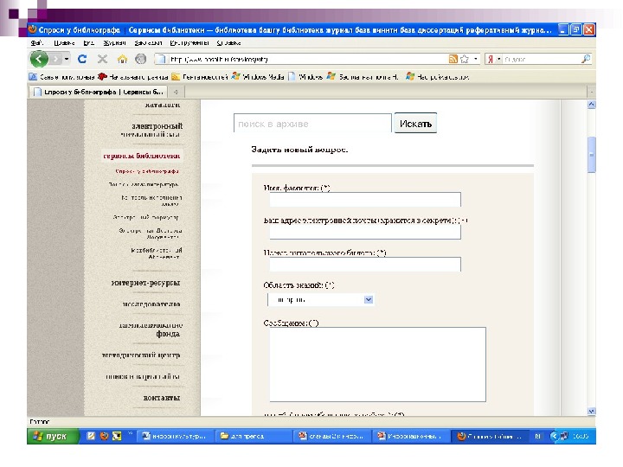623x467 pixels.
Task: Click the Имя, фамилия input field
Action: click(365, 200)
